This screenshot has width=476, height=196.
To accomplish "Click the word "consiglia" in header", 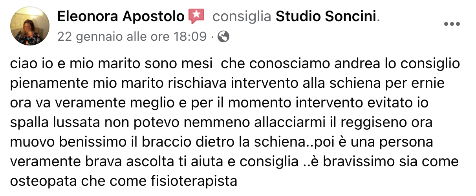I will (244, 16).
